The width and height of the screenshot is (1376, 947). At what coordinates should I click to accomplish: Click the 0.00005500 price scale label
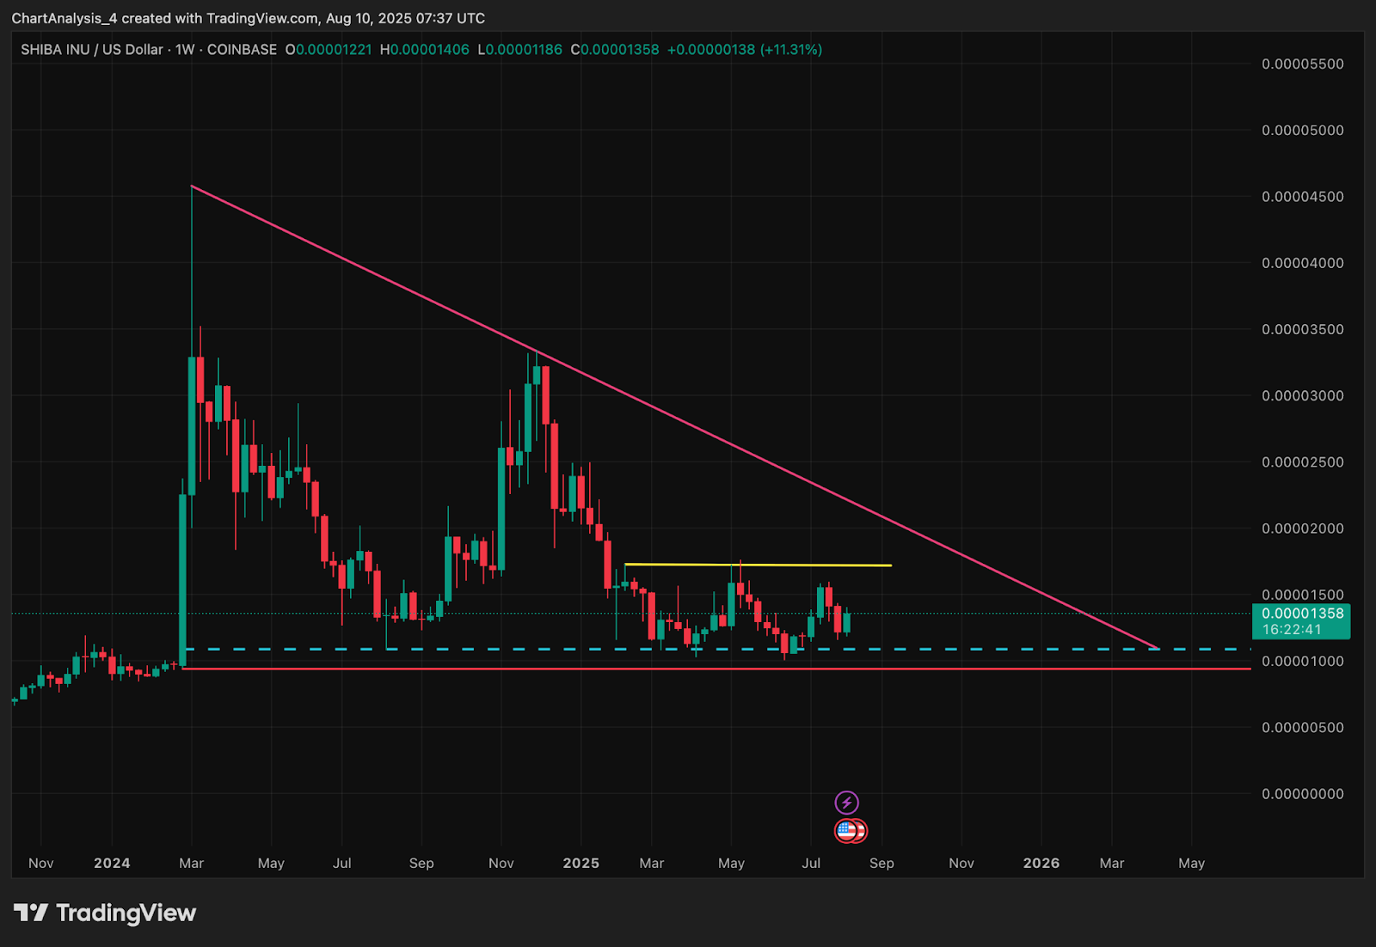1302,64
